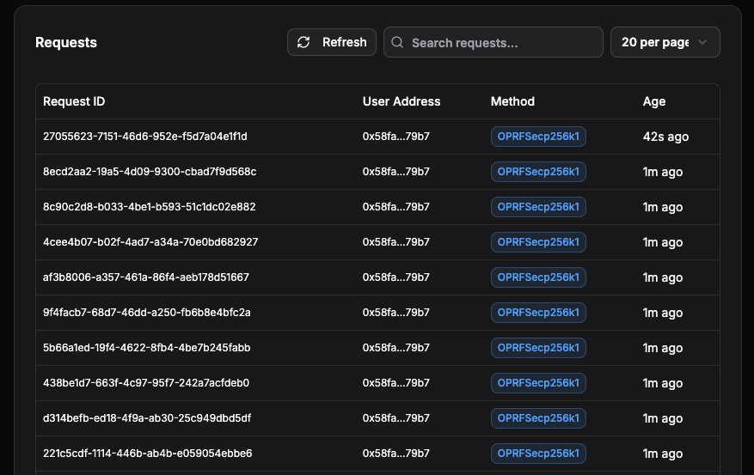Click user address 0x58fa...79b7 in 221c5cdf row

pyautogui.click(x=395, y=454)
